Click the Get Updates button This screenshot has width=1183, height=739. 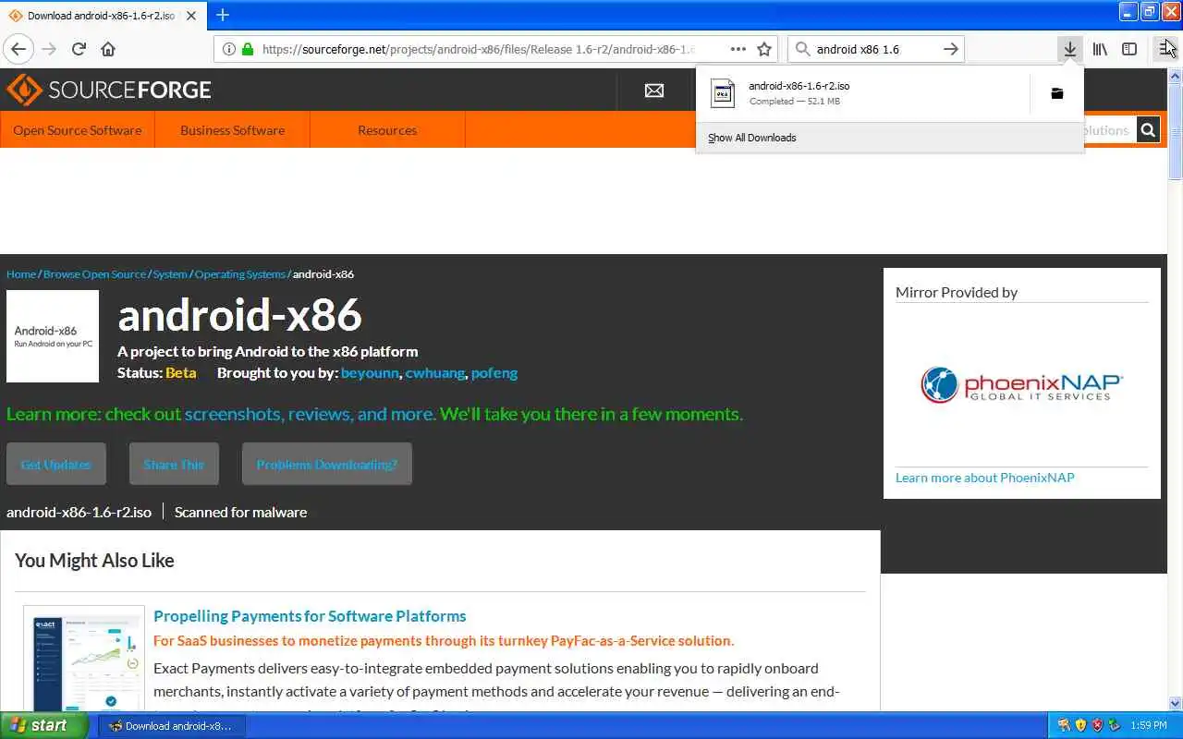pos(56,464)
